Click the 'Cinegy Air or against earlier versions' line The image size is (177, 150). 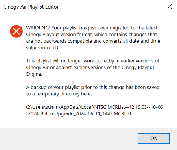click(x=90, y=68)
